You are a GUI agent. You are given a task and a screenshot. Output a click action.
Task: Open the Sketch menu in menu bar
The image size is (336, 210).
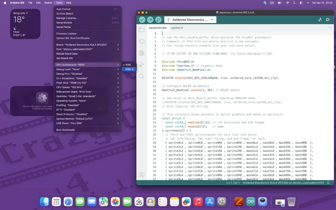(48, 3)
